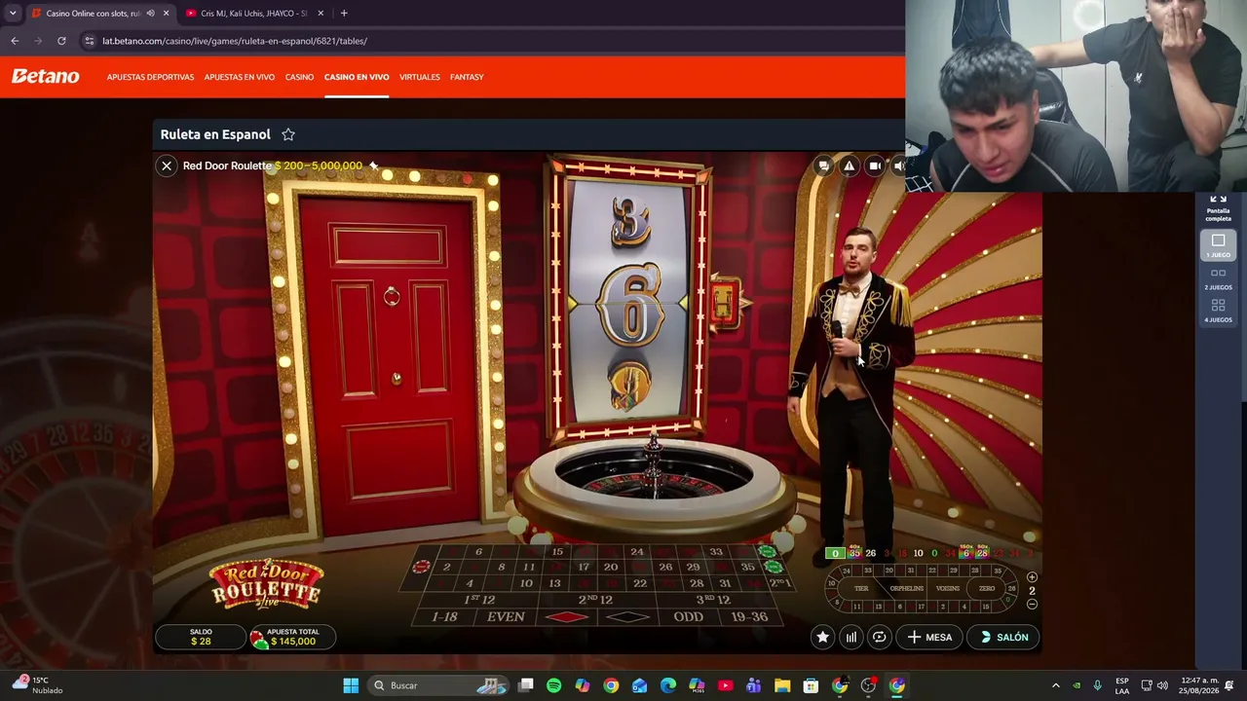This screenshot has width=1247, height=701.
Task: Open Spotify from the taskbar
Action: (554, 685)
